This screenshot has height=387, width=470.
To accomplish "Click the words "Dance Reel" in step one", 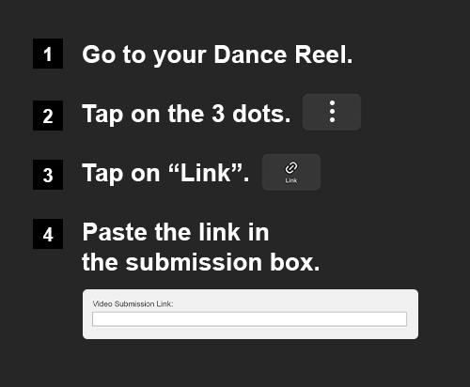I will [281, 54].
